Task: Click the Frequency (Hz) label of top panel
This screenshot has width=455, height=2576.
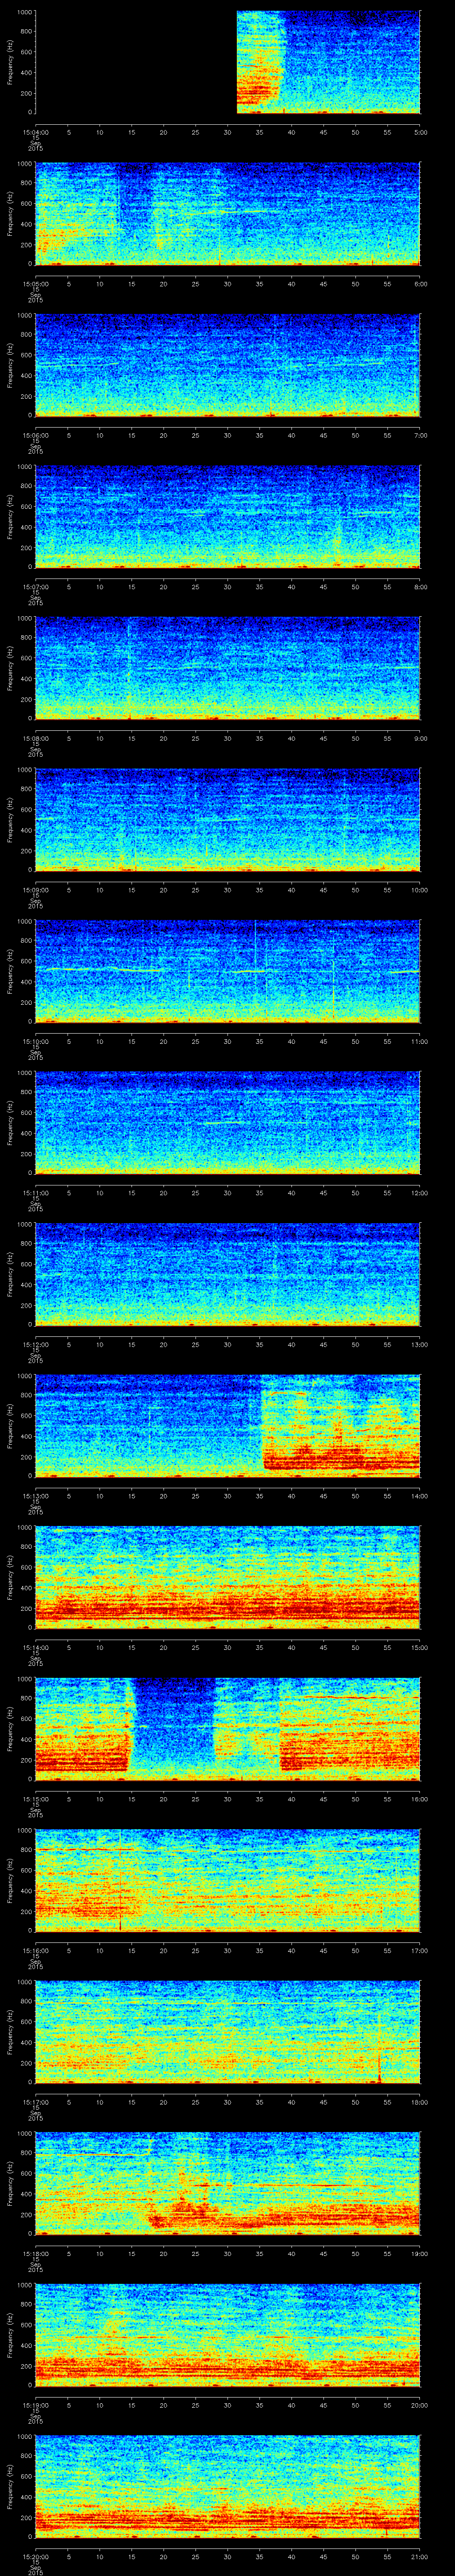Action: coord(10,62)
